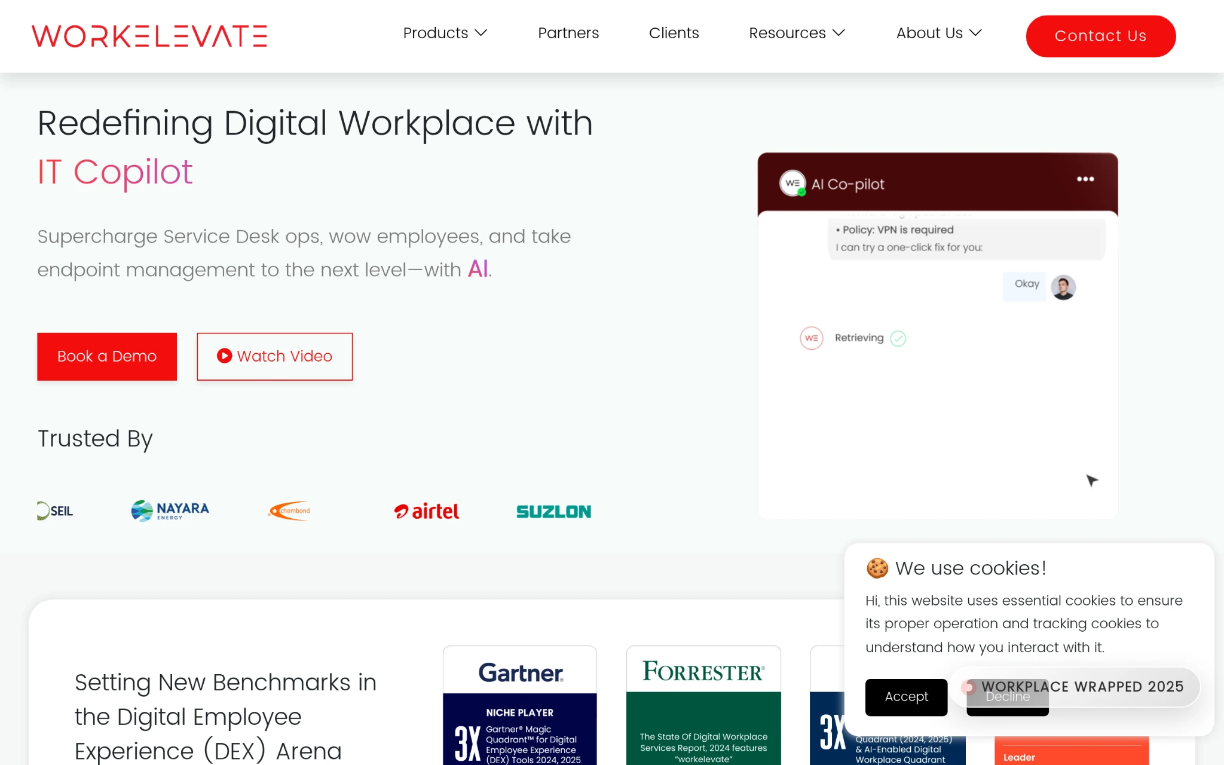Click the WE icon left of Retrieving
1224x765 pixels.
pos(811,338)
